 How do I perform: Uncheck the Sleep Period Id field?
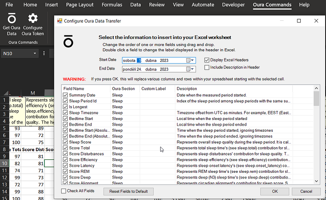[x=65, y=101]
